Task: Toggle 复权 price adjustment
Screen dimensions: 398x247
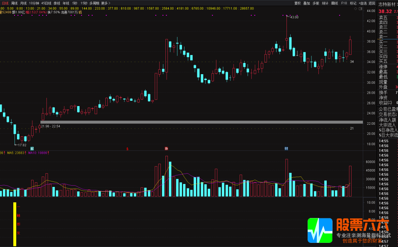Action: click(x=298, y=3)
